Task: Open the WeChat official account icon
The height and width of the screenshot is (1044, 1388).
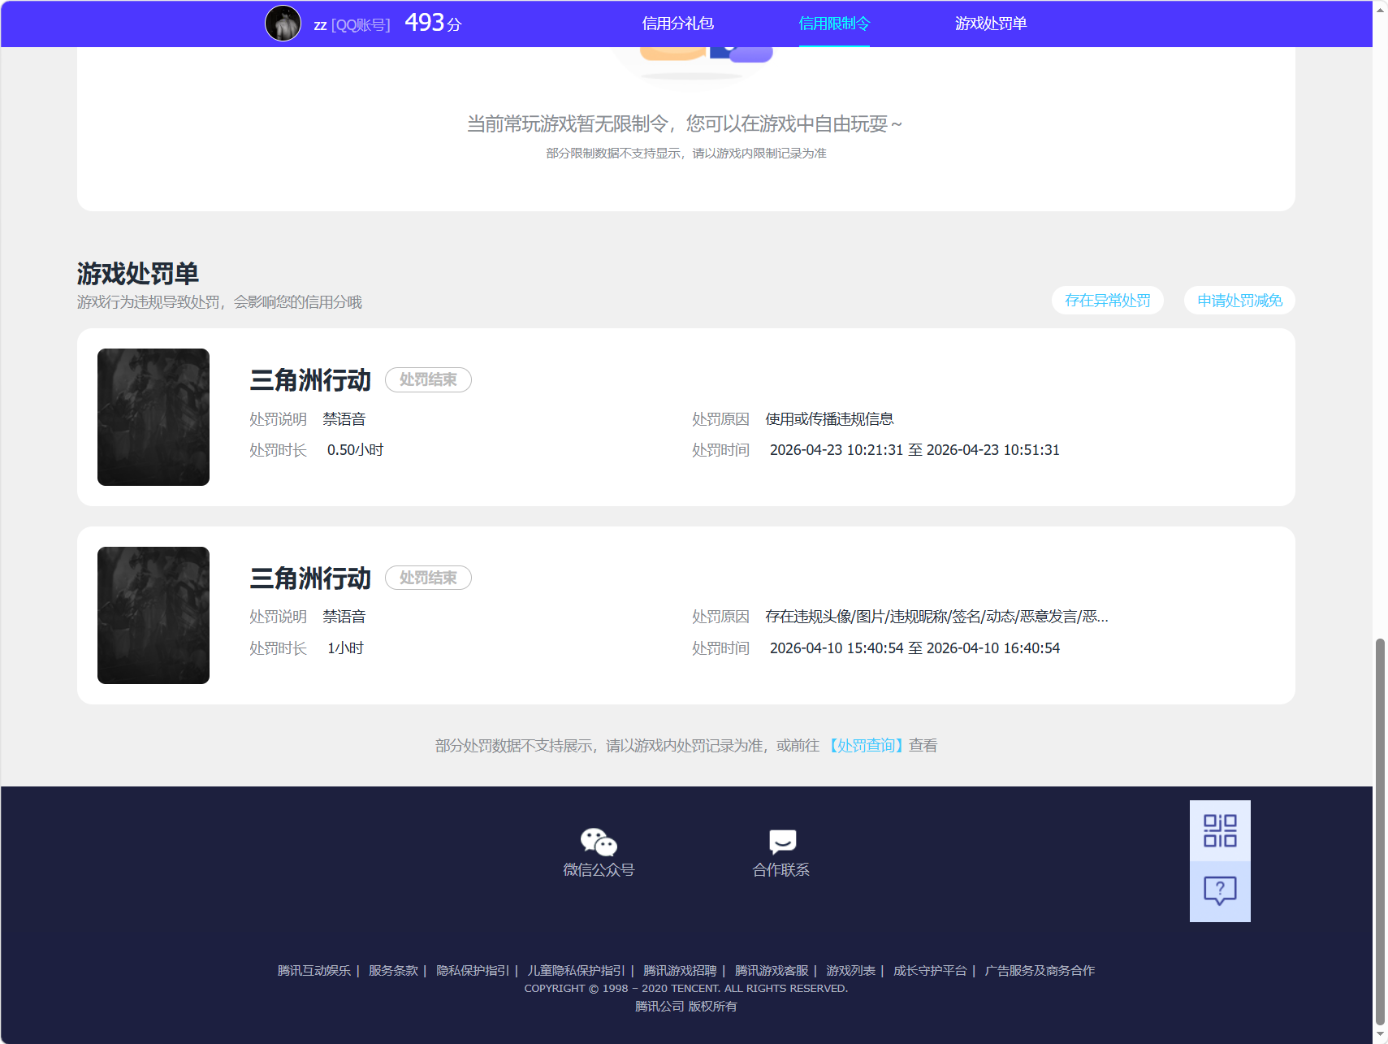Action: 599,843
